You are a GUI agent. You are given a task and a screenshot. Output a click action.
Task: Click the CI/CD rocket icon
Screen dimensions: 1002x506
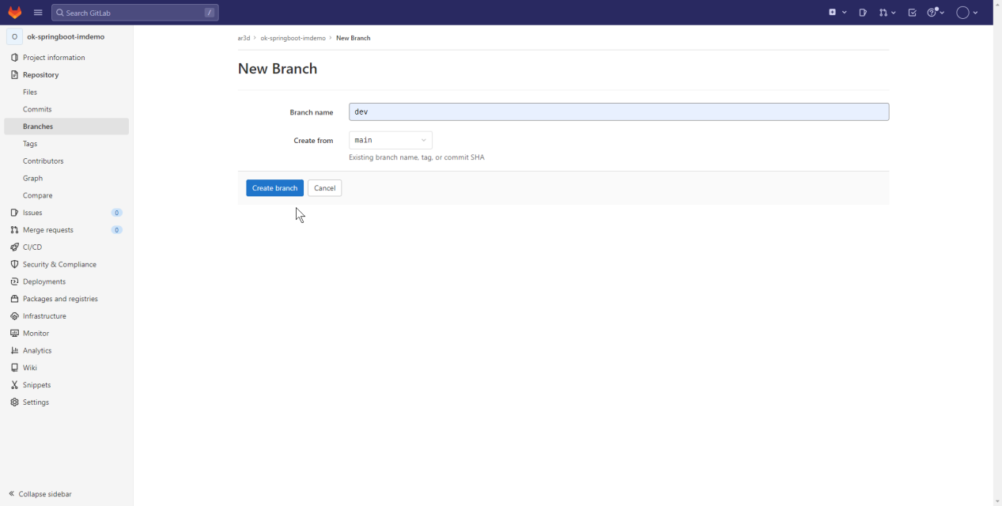[14, 247]
